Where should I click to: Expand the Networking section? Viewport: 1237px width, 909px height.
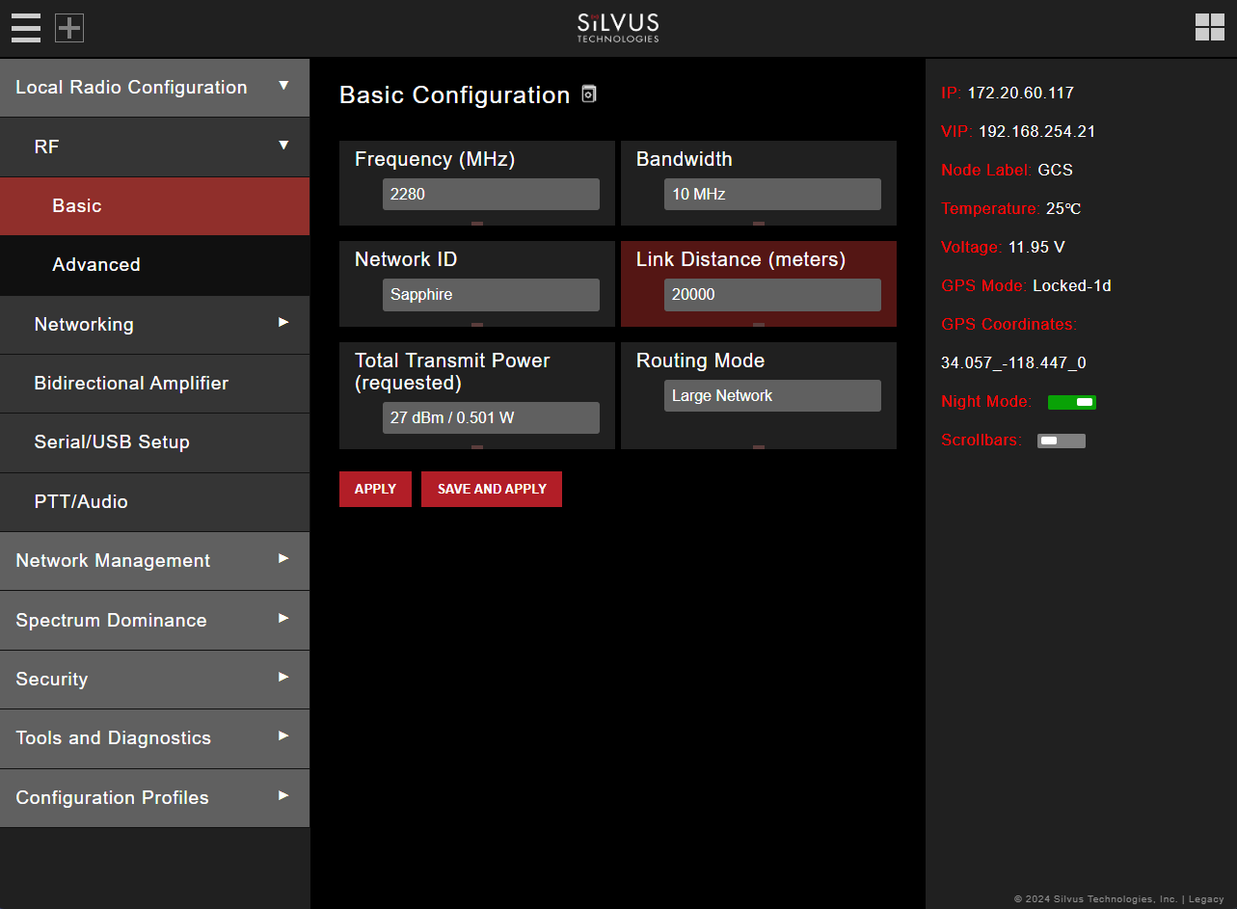[154, 325]
